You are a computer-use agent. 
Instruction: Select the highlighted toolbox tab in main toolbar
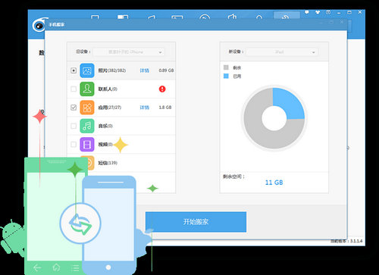pyautogui.click(x=287, y=16)
